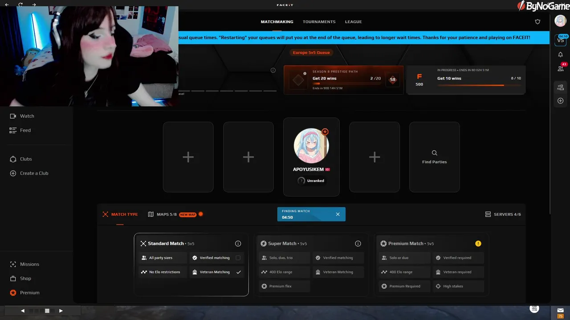Select the Premium Match card
570x320 pixels.
[432, 264]
